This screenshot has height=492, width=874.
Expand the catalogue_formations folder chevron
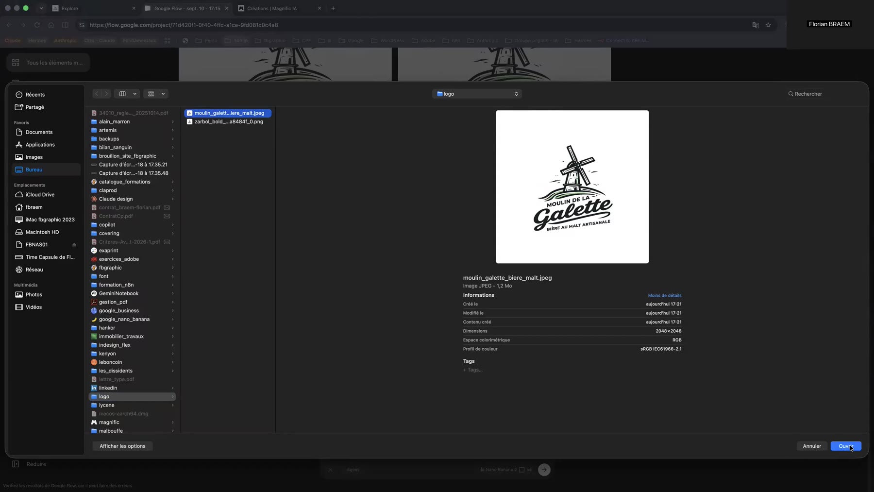172,182
